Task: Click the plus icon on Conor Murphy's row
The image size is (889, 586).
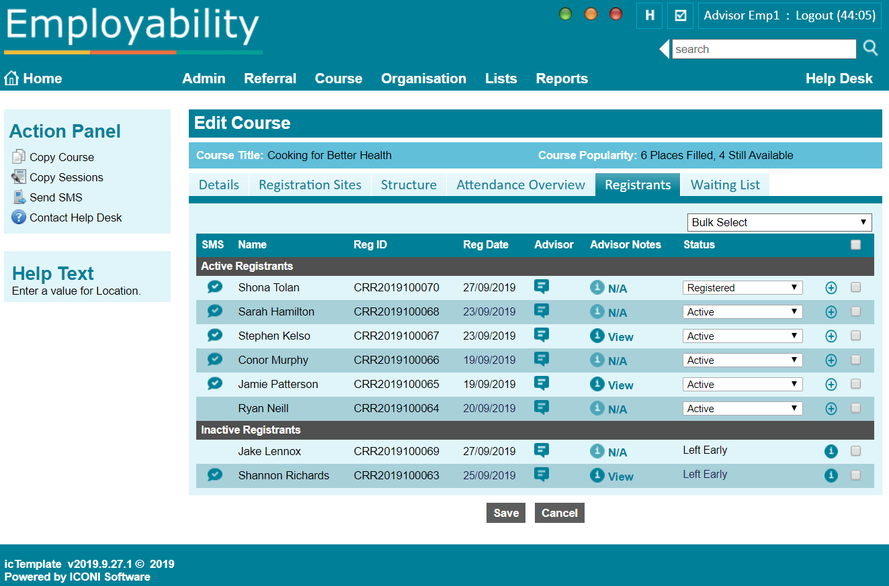Action: tap(831, 360)
